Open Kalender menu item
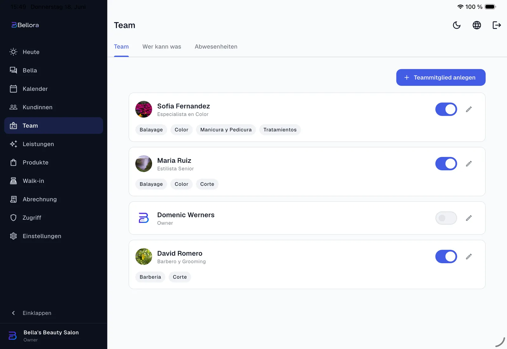This screenshot has height=349, width=507. 54,89
